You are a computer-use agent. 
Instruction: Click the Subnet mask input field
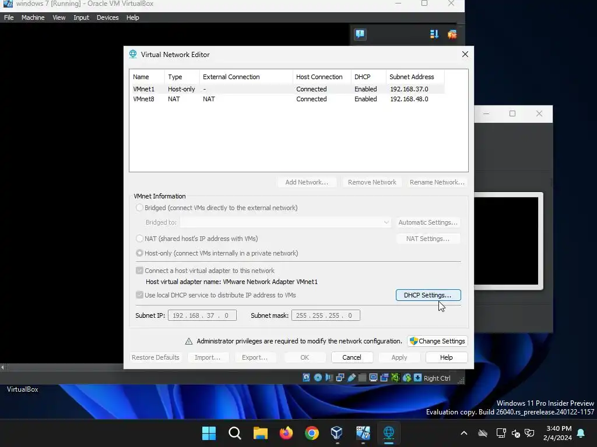(325, 315)
